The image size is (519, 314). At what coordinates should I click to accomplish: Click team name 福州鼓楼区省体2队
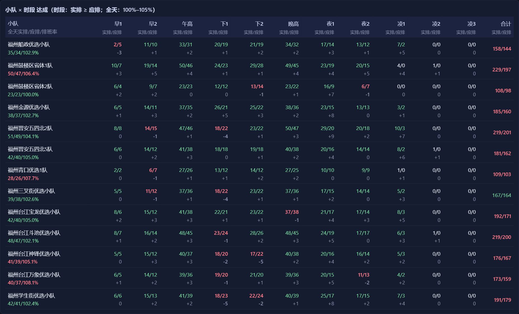click(30, 86)
